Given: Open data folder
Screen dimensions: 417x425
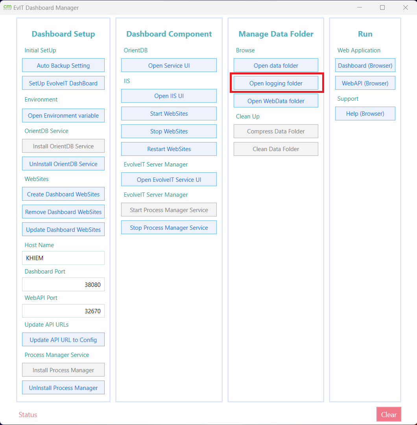Looking at the screenshot, I should pos(276,65).
